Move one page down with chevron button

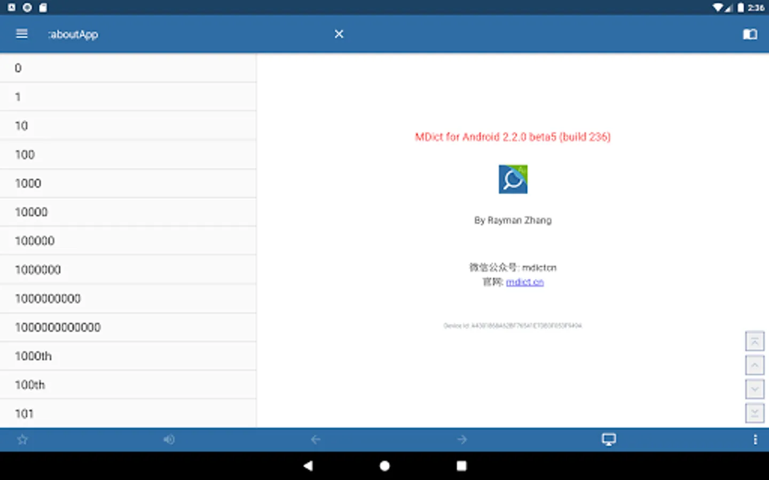tap(755, 389)
